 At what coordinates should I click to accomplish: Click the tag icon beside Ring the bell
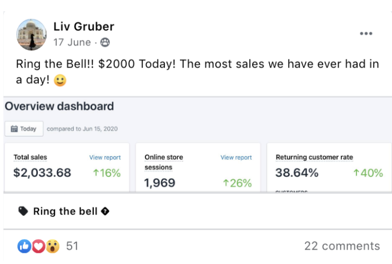(23, 211)
